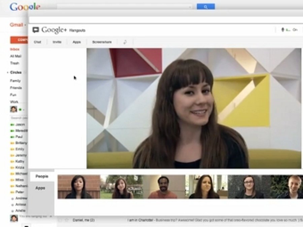Open the search box dropdown arrow

[x=190, y=7]
